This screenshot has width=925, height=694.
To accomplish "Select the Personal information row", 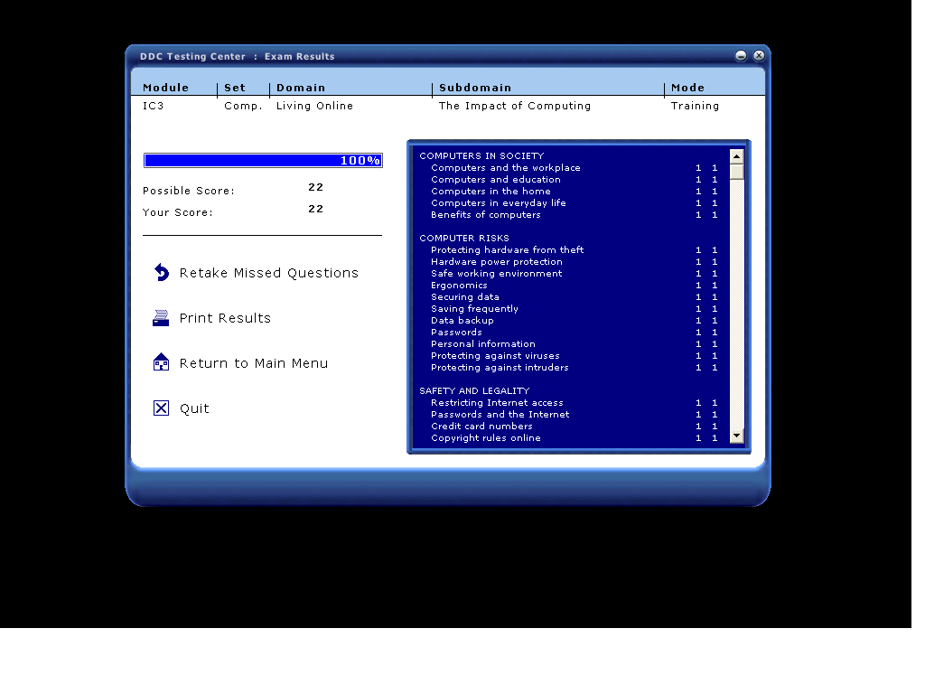I will pyautogui.click(x=574, y=344).
